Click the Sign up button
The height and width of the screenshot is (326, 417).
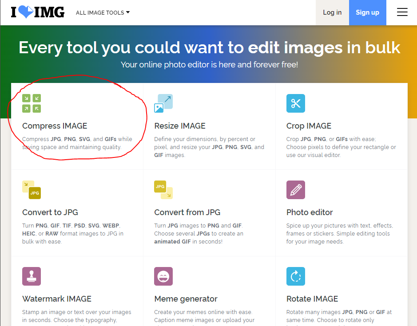pos(368,12)
